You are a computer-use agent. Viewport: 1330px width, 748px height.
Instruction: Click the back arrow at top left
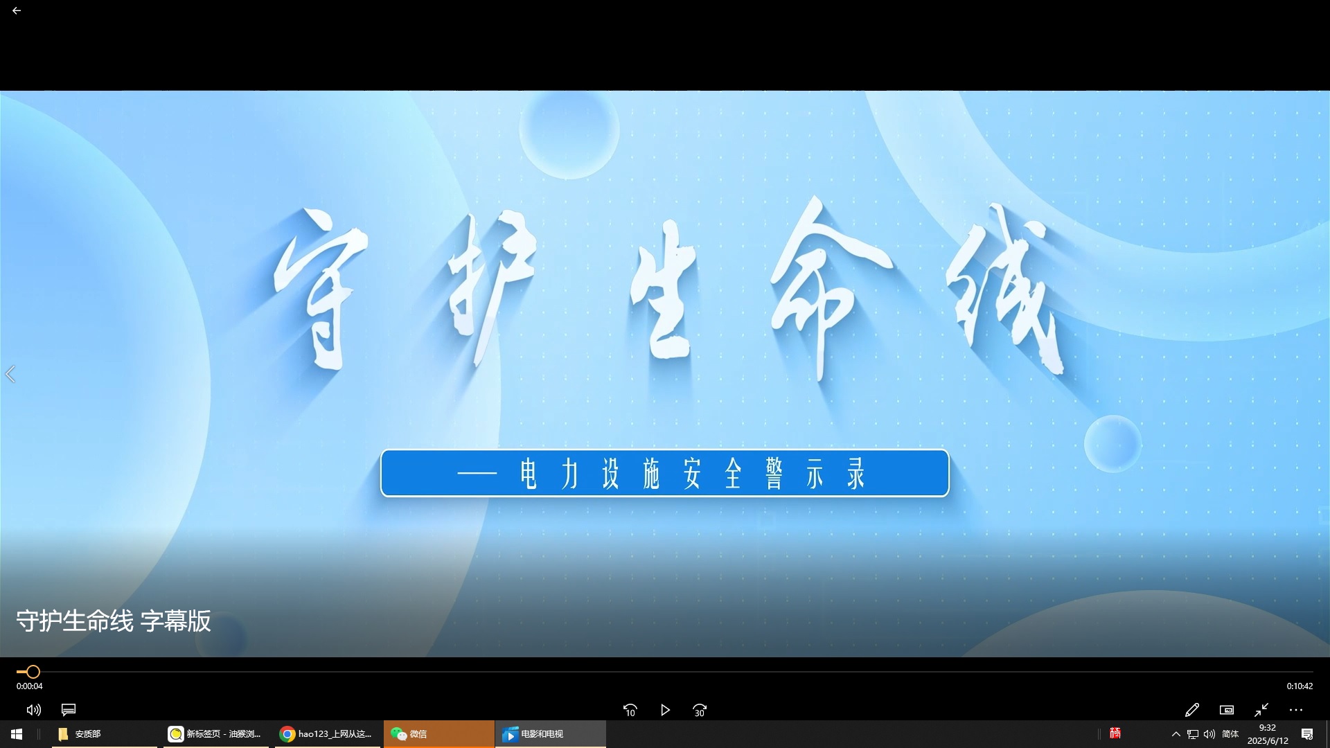17,11
